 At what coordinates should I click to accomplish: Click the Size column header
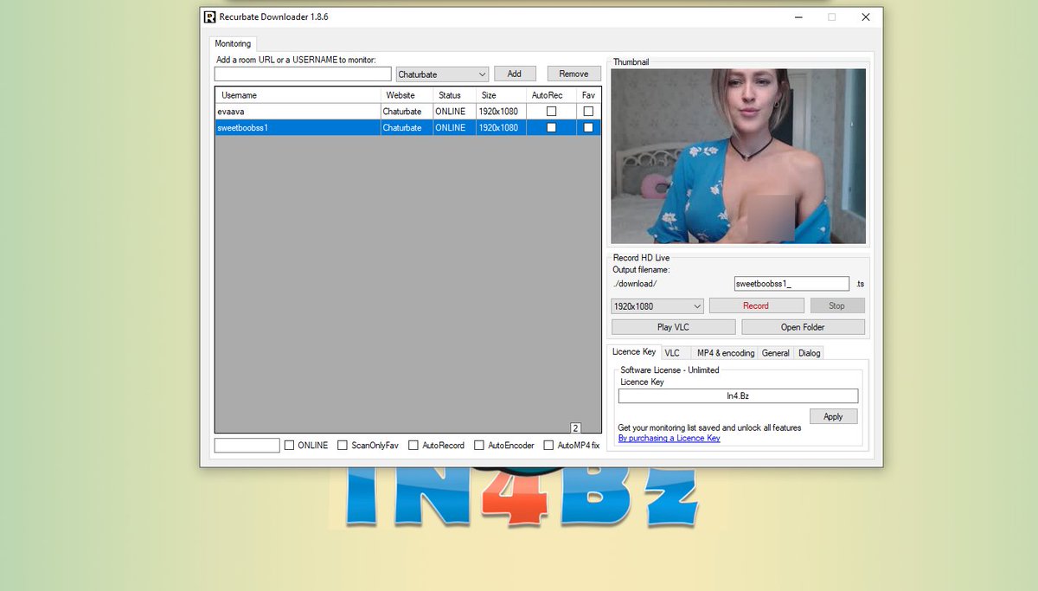pos(501,95)
